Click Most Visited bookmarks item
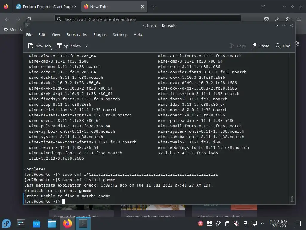 click(x=13, y=30)
